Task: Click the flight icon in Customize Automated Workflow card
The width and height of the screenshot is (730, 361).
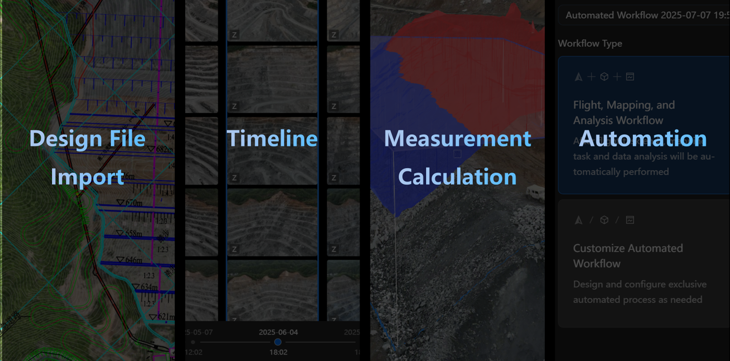Action: point(578,220)
